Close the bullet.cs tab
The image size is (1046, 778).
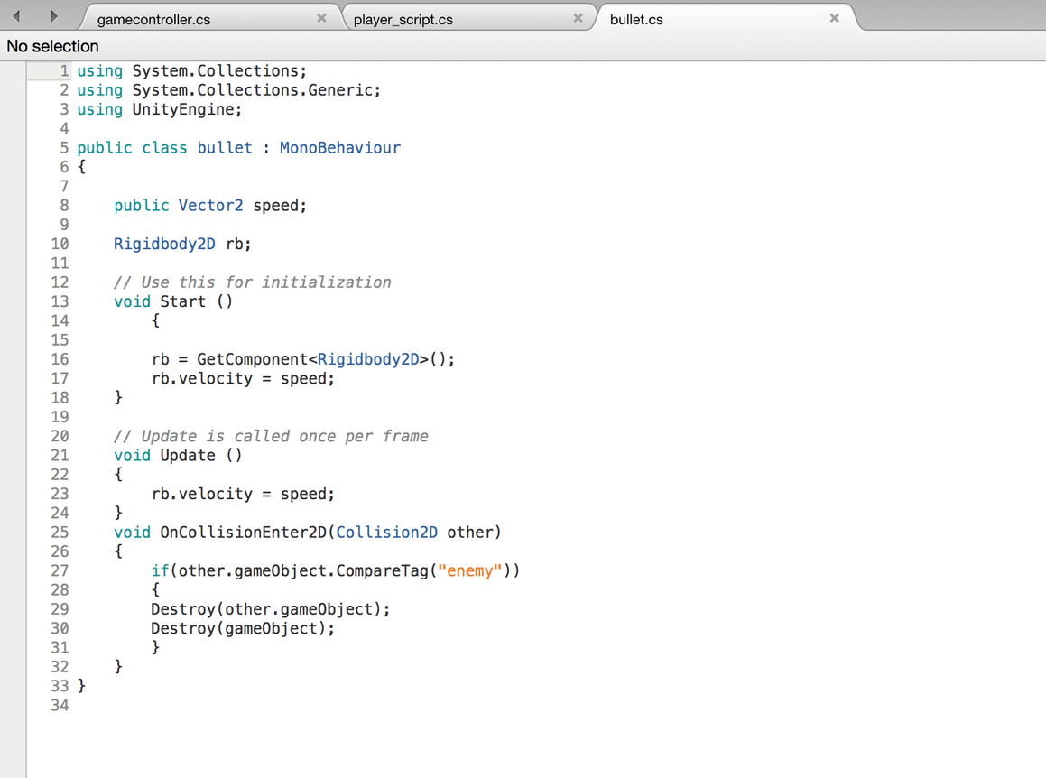coord(834,18)
